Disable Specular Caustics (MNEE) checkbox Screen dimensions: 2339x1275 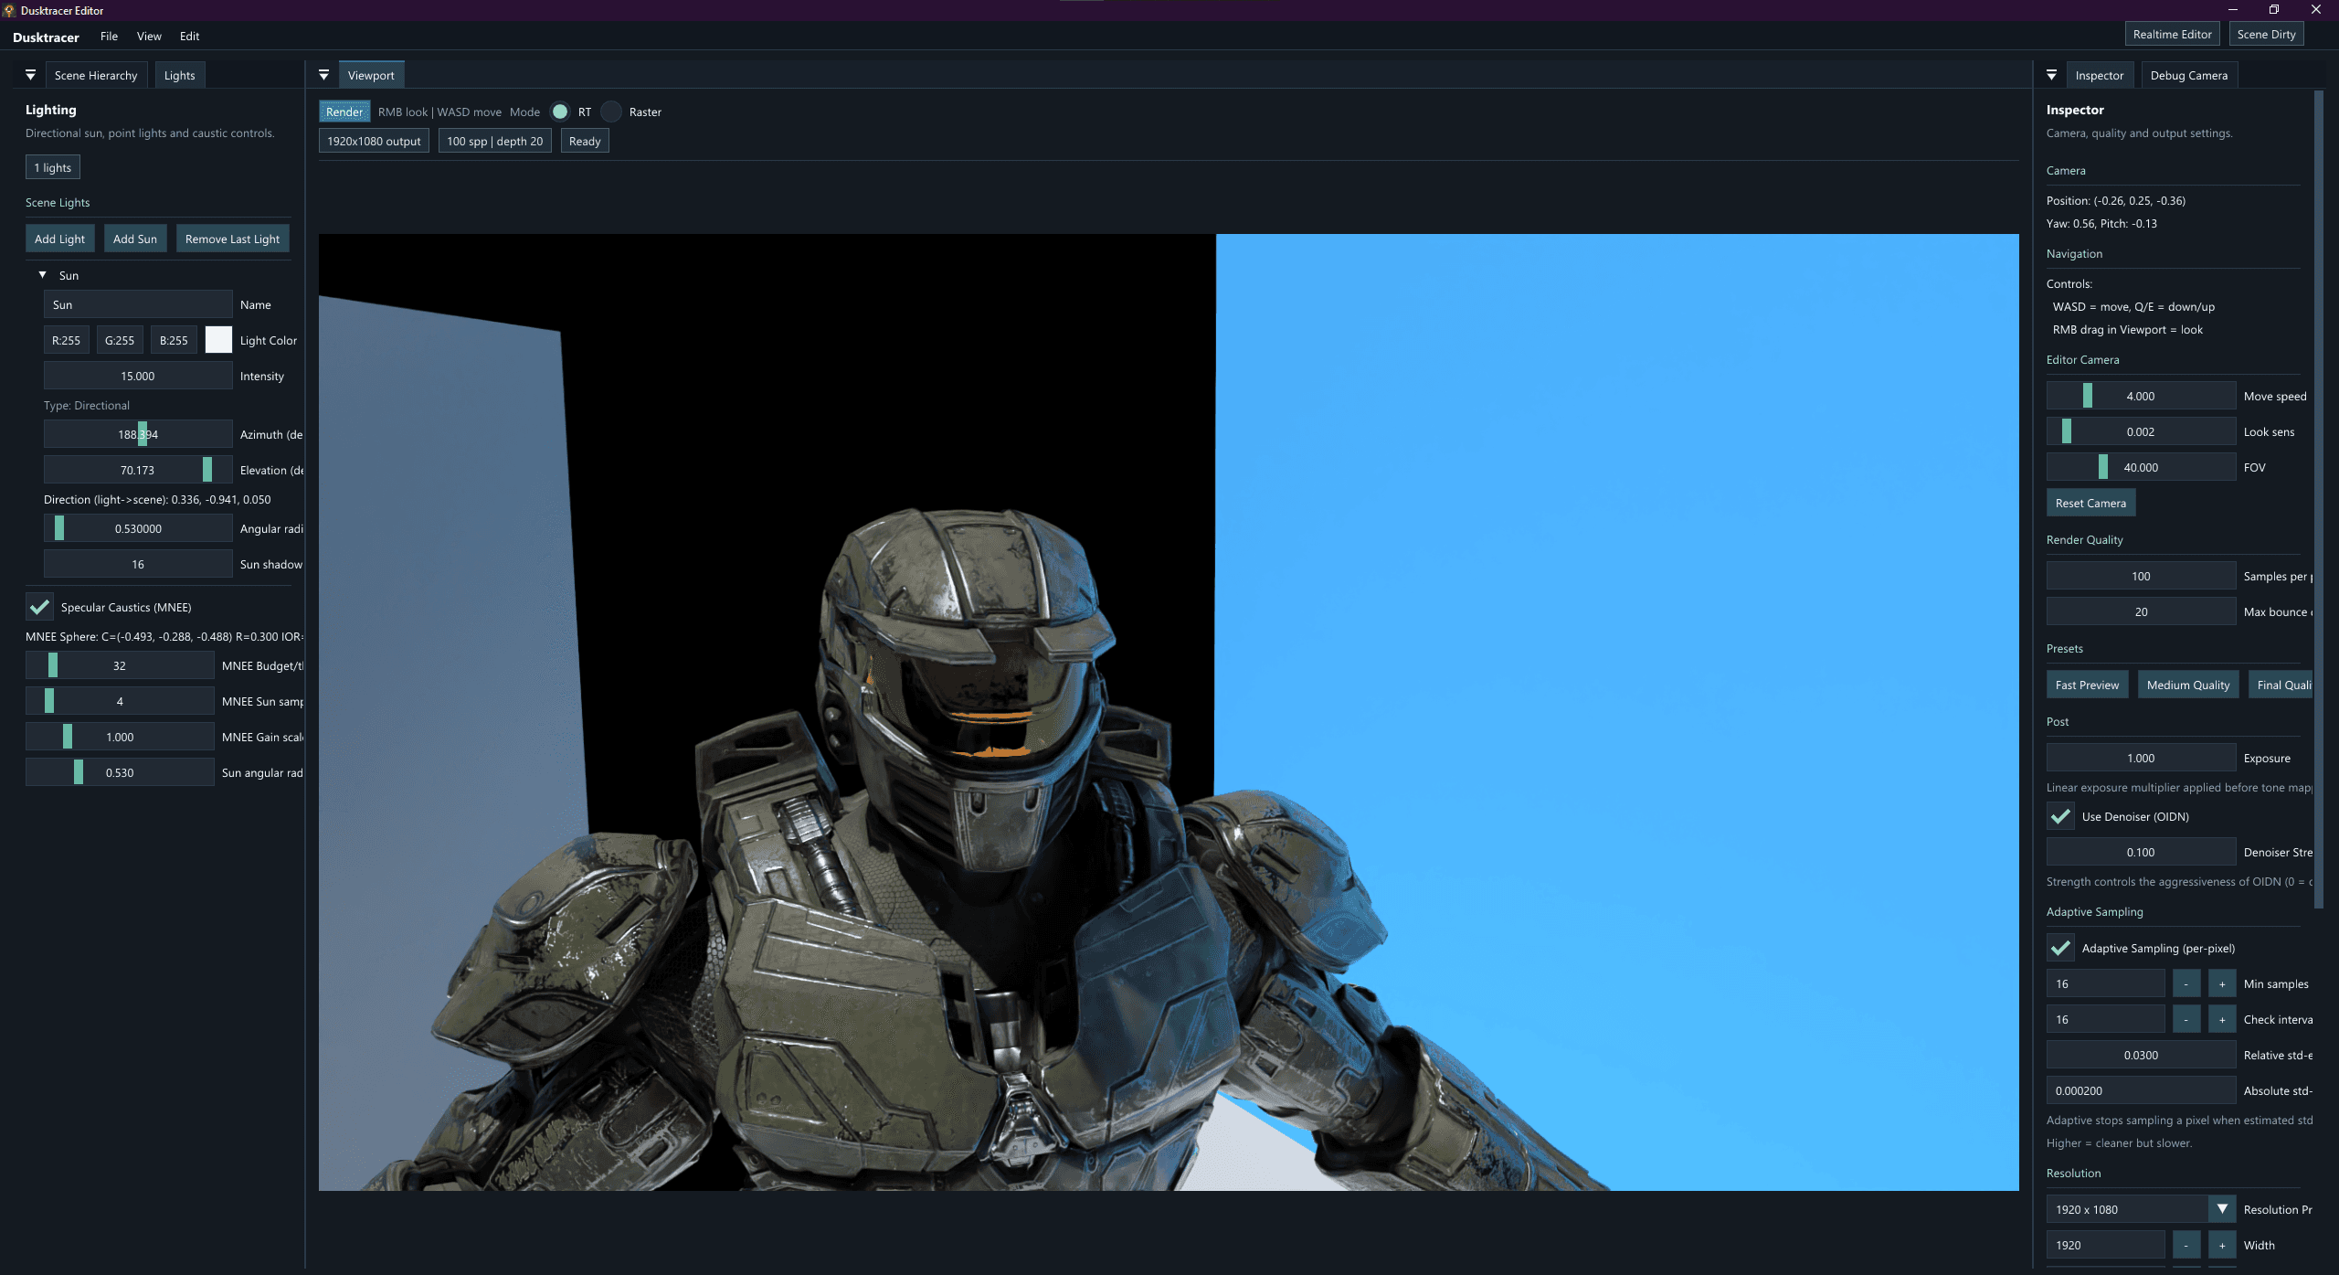(39, 607)
